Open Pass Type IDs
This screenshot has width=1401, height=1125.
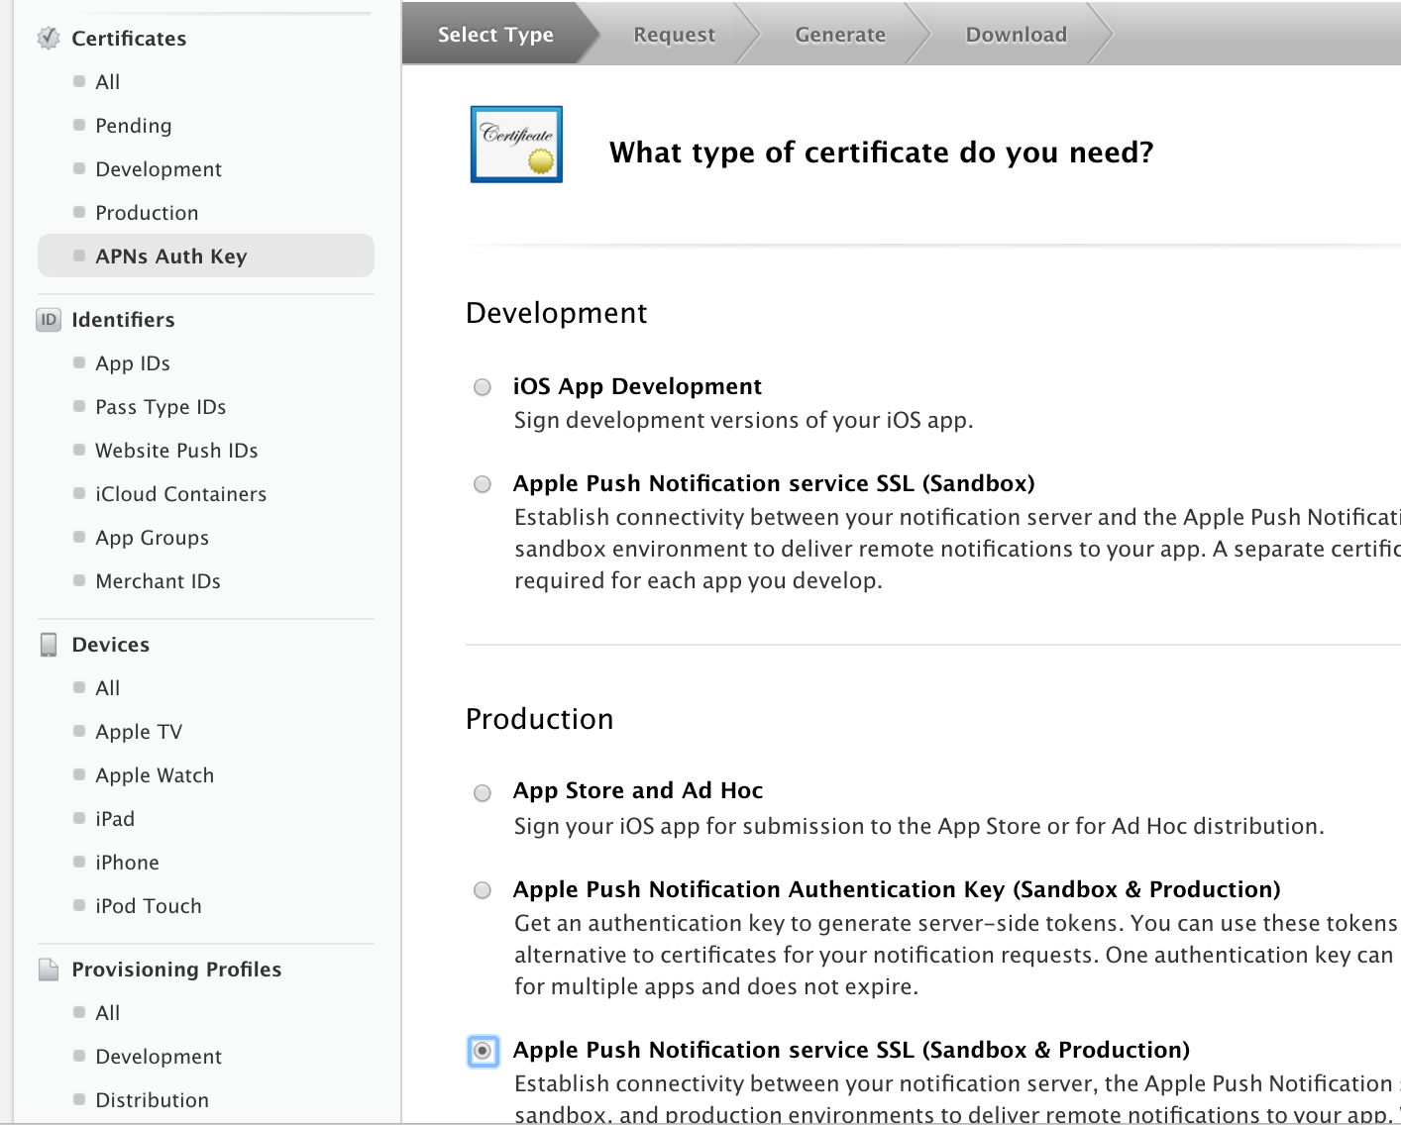pyautogui.click(x=161, y=407)
